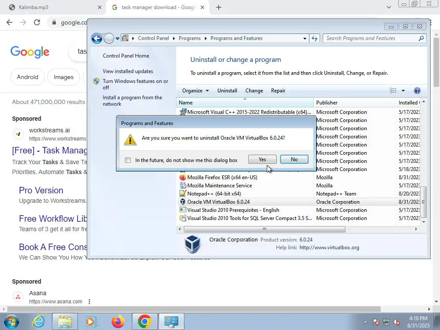Sort by the Installed On column header
Image resolution: width=440 pixels, height=330 pixels.
coord(409,103)
